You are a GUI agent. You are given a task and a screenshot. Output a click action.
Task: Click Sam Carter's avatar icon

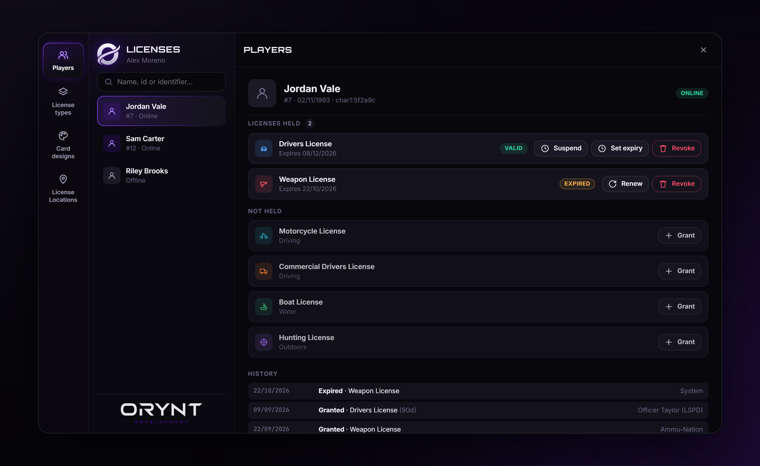[x=112, y=143]
